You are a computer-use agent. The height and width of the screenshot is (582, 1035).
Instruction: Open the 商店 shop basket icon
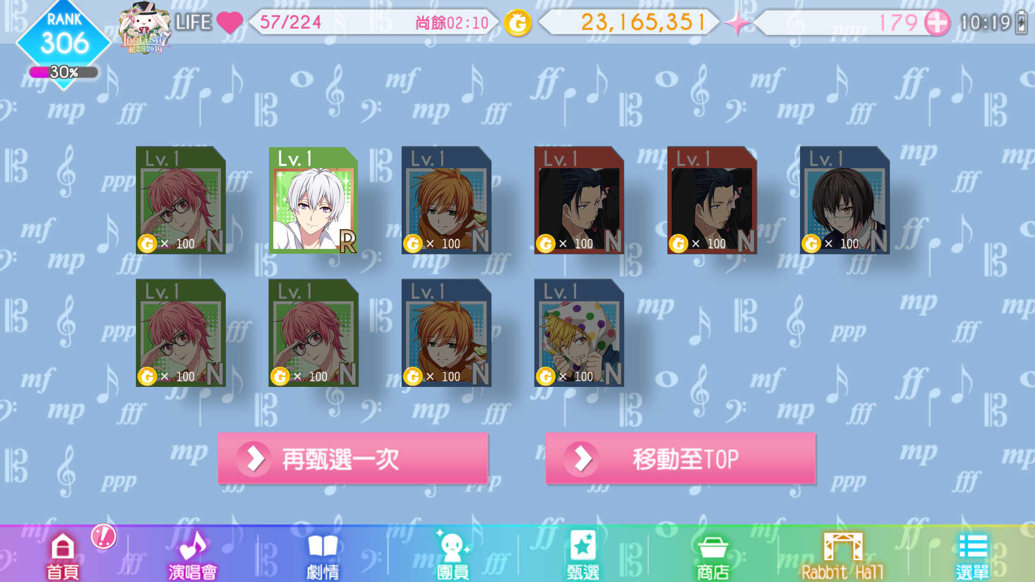click(x=713, y=555)
